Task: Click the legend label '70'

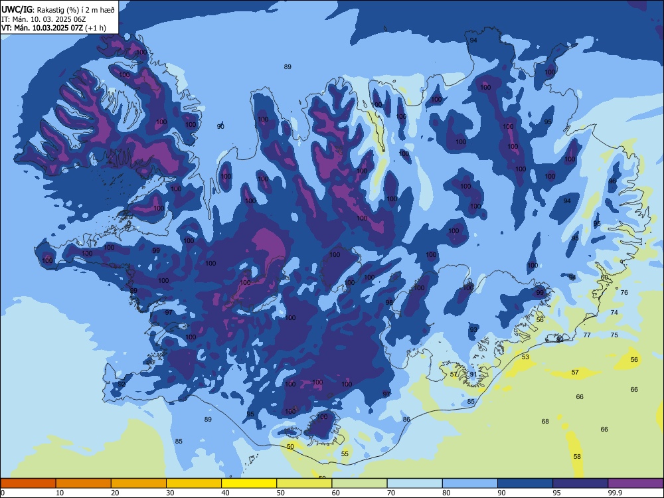Action: [x=391, y=493]
